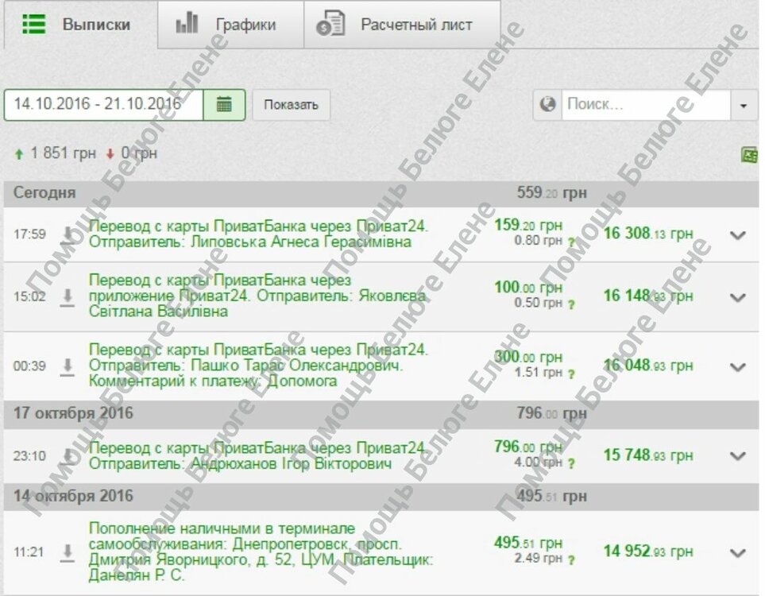Click the 17:59 transaction time
Viewport: 765px width, 596px height.
tap(29, 234)
